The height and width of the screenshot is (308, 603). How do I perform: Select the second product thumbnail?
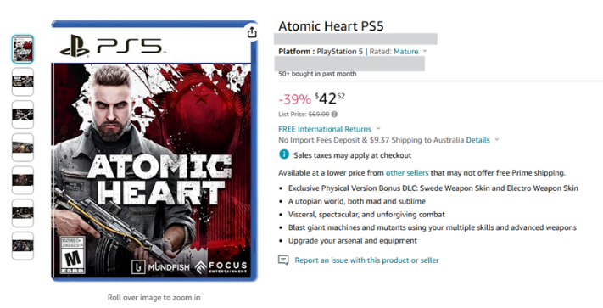pyautogui.click(x=23, y=82)
